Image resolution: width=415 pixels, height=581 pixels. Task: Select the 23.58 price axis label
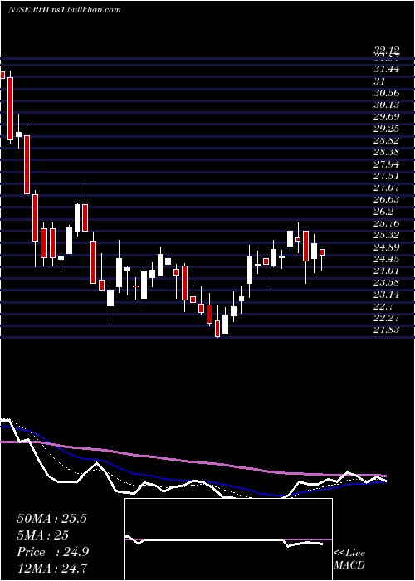pyautogui.click(x=387, y=283)
